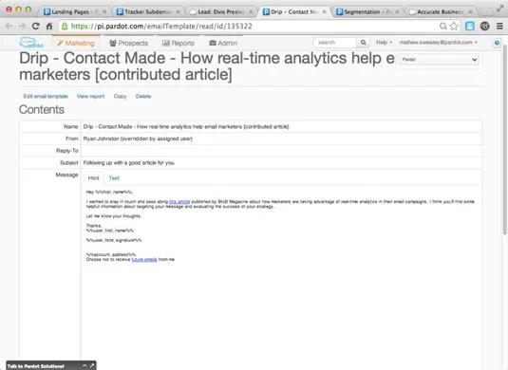508x370 pixels.
Task: Click the fullscreen arrows icon at top right
Action: 499,9
